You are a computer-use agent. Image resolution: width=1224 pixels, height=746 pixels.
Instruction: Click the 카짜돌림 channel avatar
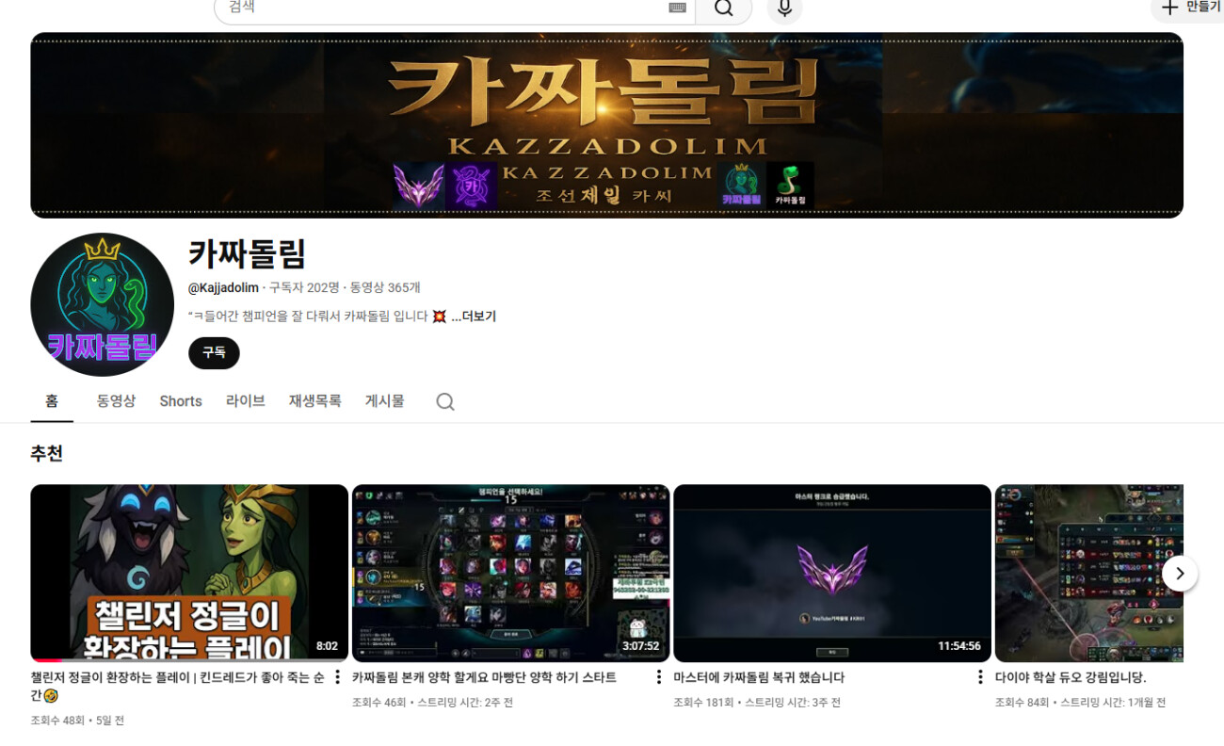pyautogui.click(x=102, y=304)
